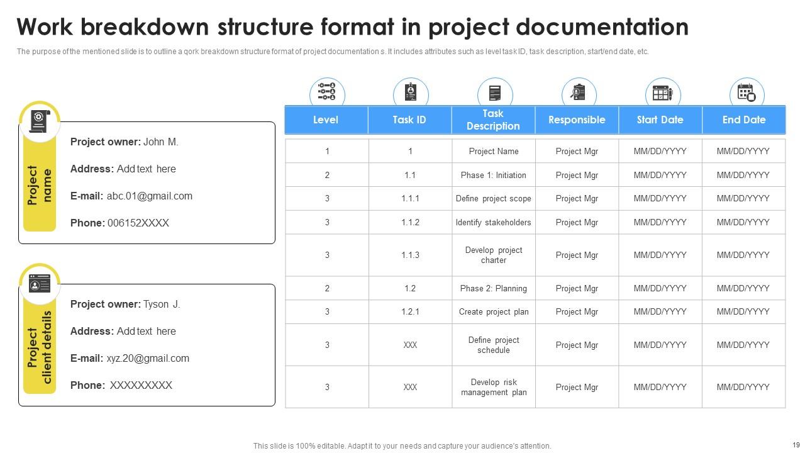Click the Task ID badge icon
805x453 pixels.
coord(411,93)
